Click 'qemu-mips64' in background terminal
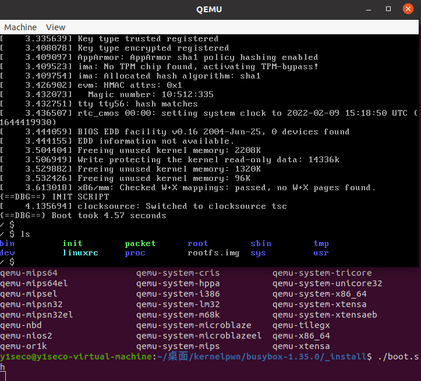Screen dimensions: 421x381 tap(29, 273)
